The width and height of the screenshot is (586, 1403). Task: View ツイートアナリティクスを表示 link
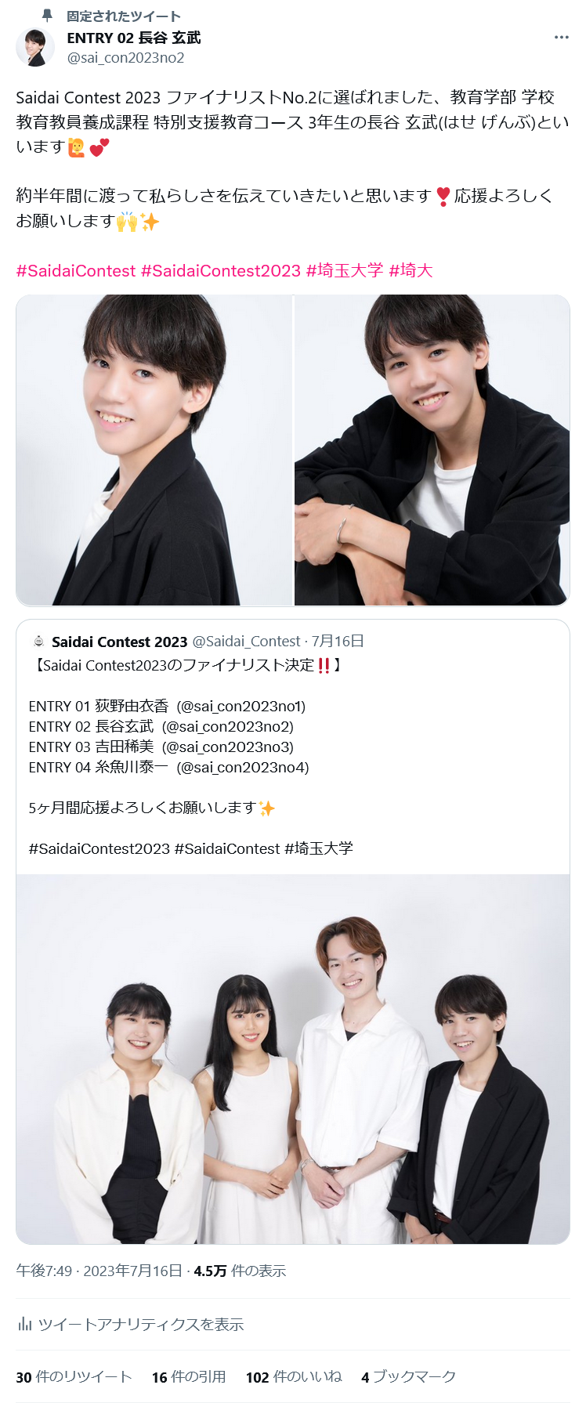click(141, 1325)
